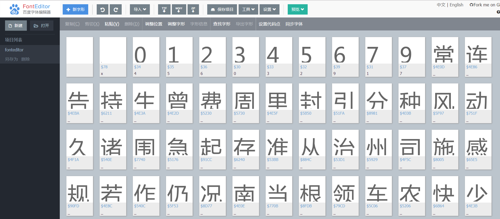
Task: Click the undo arrow icon
Action: pyautogui.click(x=102, y=10)
